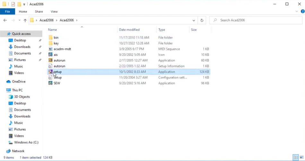Expand the address bar history dropdown
The image size is (305, 161).
pyautogui.click(x=194, y=20)
